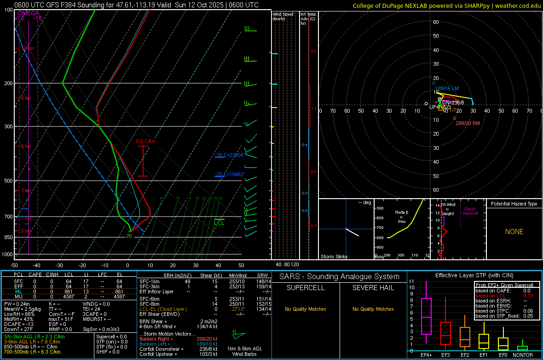The image size is (543, 360).
Task: Click the Storm Slinky panel label
Action: click(334, 257)
